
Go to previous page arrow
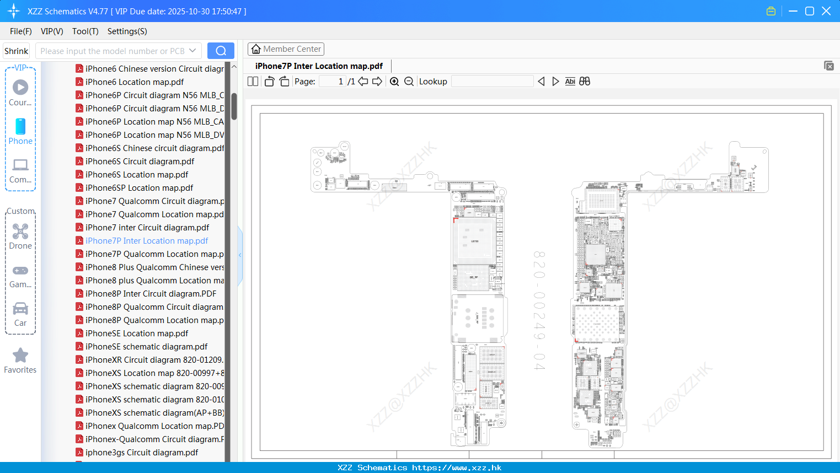(x=363, y=82)
